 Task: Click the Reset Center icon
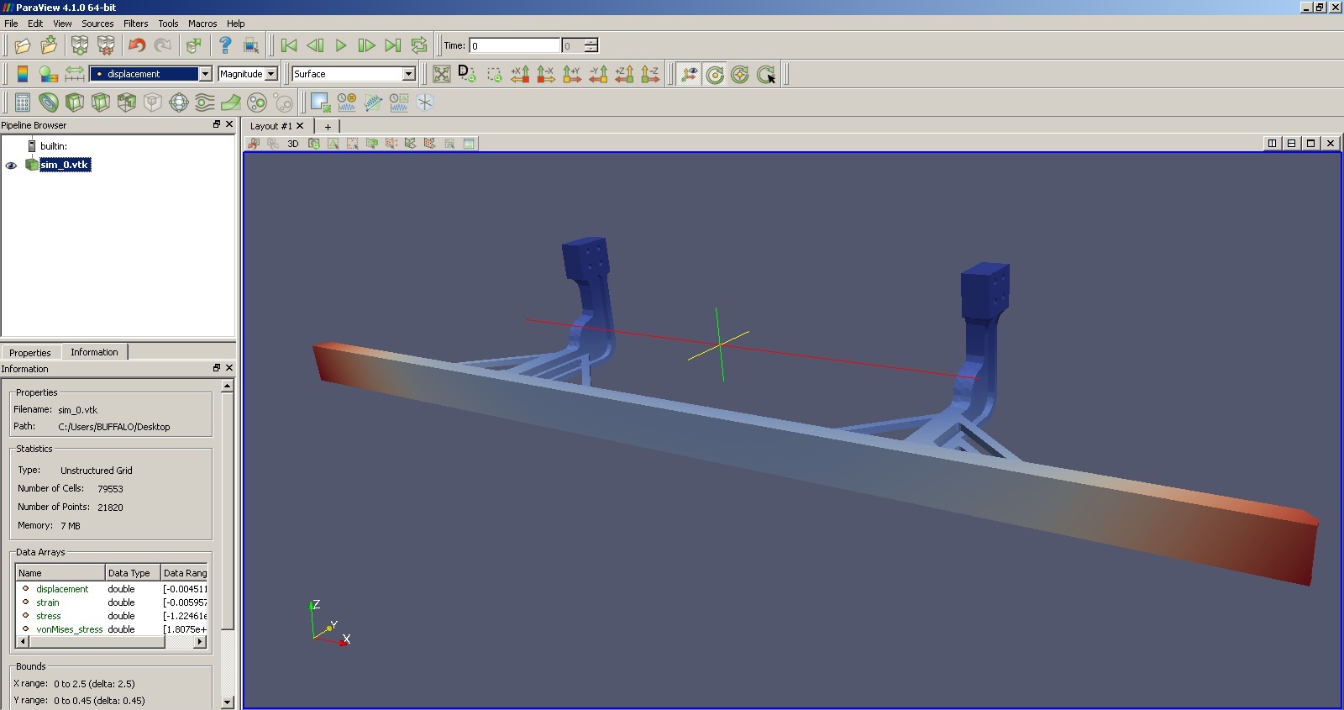click(x=740, y=74)
